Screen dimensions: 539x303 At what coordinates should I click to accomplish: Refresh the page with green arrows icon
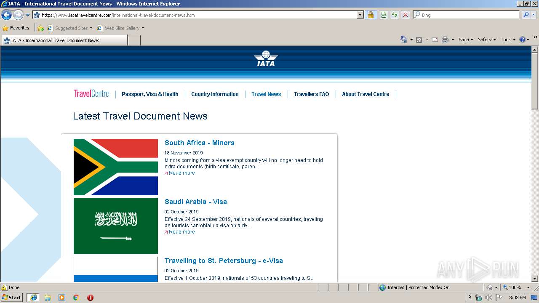pos(395,15)
